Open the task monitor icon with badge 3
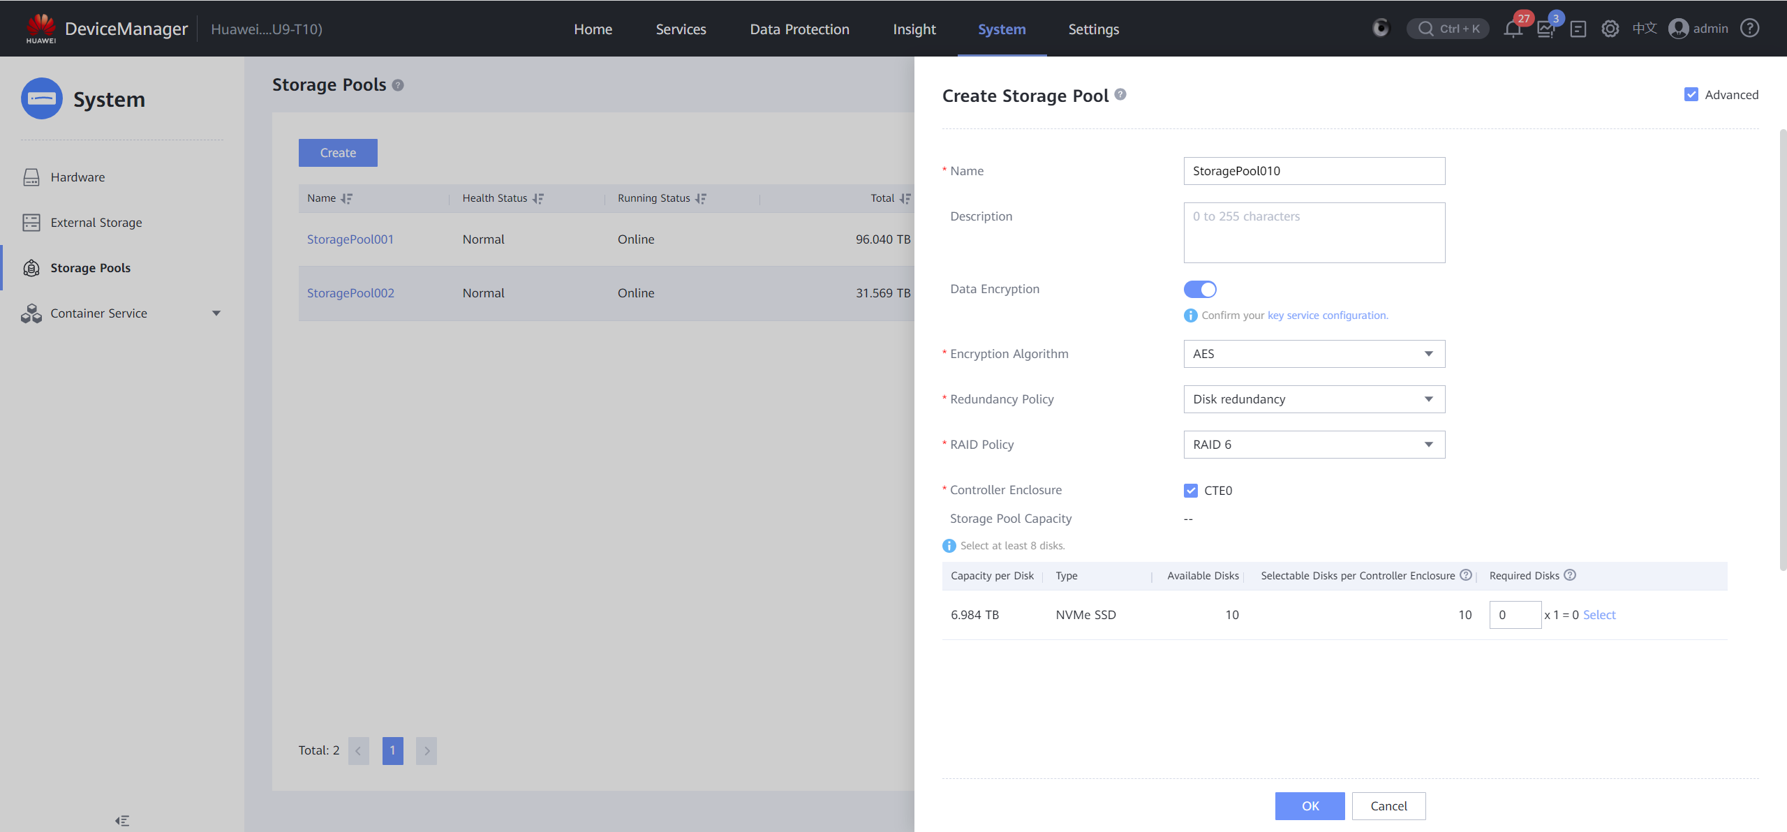The image size is (1787, 832). coord(1545,29)
